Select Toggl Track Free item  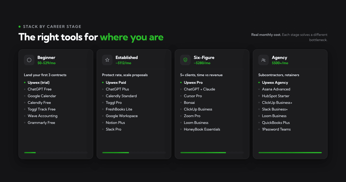[x=42, y=109]
